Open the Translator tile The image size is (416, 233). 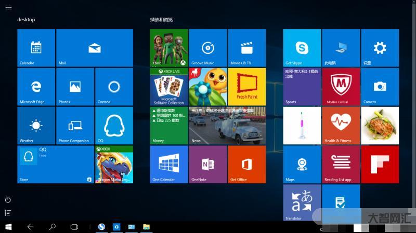coord(302,202)
